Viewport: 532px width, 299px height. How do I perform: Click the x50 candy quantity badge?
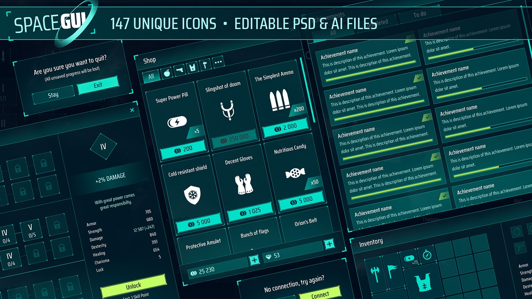click(315, 182)
